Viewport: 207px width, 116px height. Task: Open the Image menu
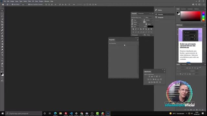tap(12, 1)
